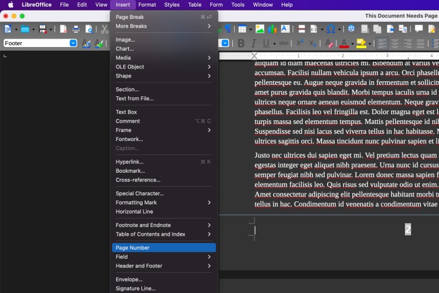This screenshot has width=439, height=293.
Task: Choose Envelope... menu item
Action: (164, 280)
